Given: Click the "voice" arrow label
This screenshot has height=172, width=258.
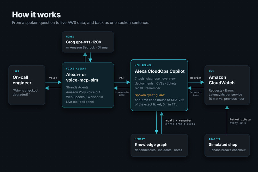Looking at the screenshot, I should [x=53, y=78].
